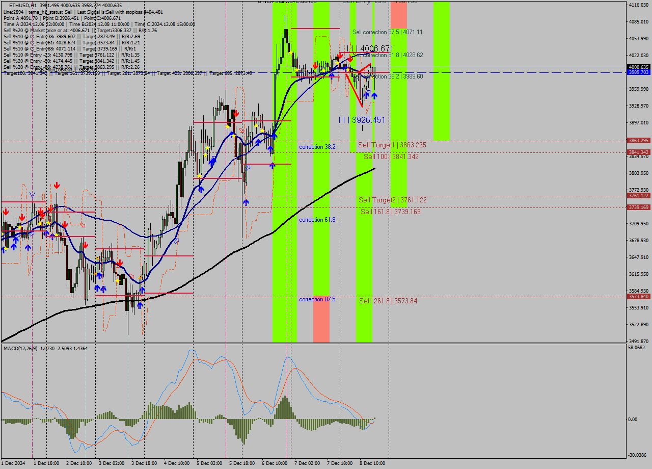Image resolution: width=652 pixels, height=469 pixels.
Task: Select the Sell Target1 3863.295 label
Action: point(392,145)
